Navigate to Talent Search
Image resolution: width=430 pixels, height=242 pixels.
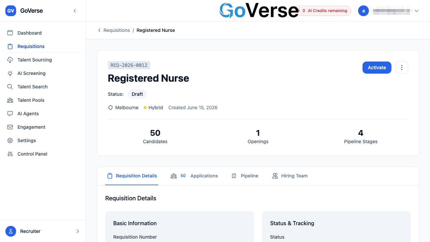pos(43,87)
